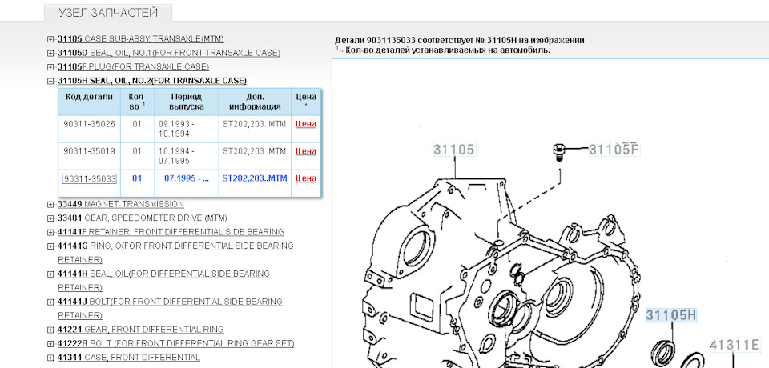Click Цена link for part 90311-35026
The width and height of the screenshot is (769, 368).
(x=305, y=124)
